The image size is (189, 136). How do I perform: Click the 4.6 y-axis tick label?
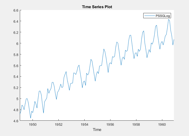tap(16, 121)
